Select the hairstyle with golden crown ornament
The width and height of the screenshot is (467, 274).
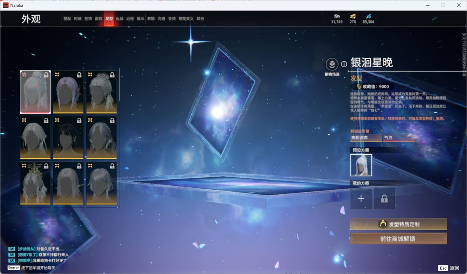point(35,183)
